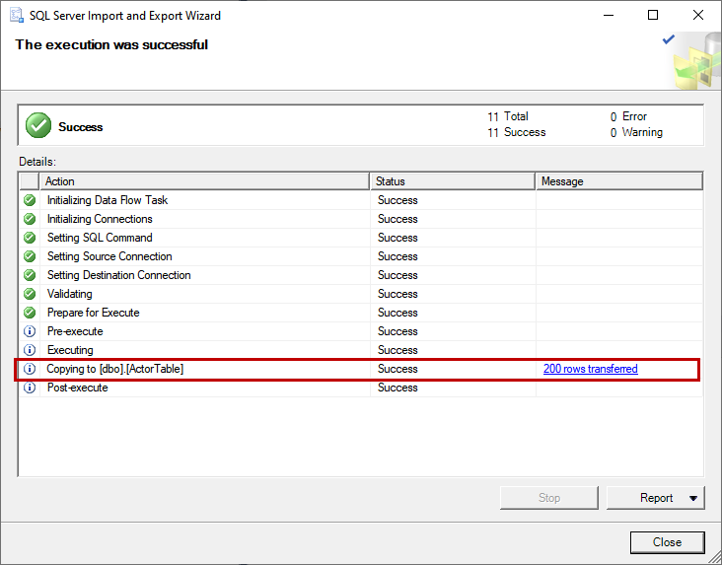Select the Executing action text
Viewport: 722px width, 565px height.
[x=70, y=350]
